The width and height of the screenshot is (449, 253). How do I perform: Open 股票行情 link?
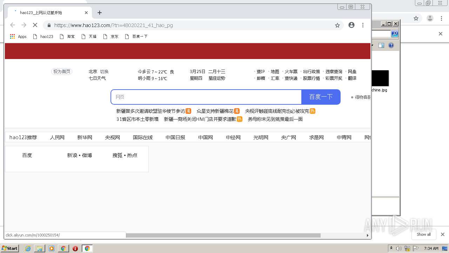(x=311, y=78)
